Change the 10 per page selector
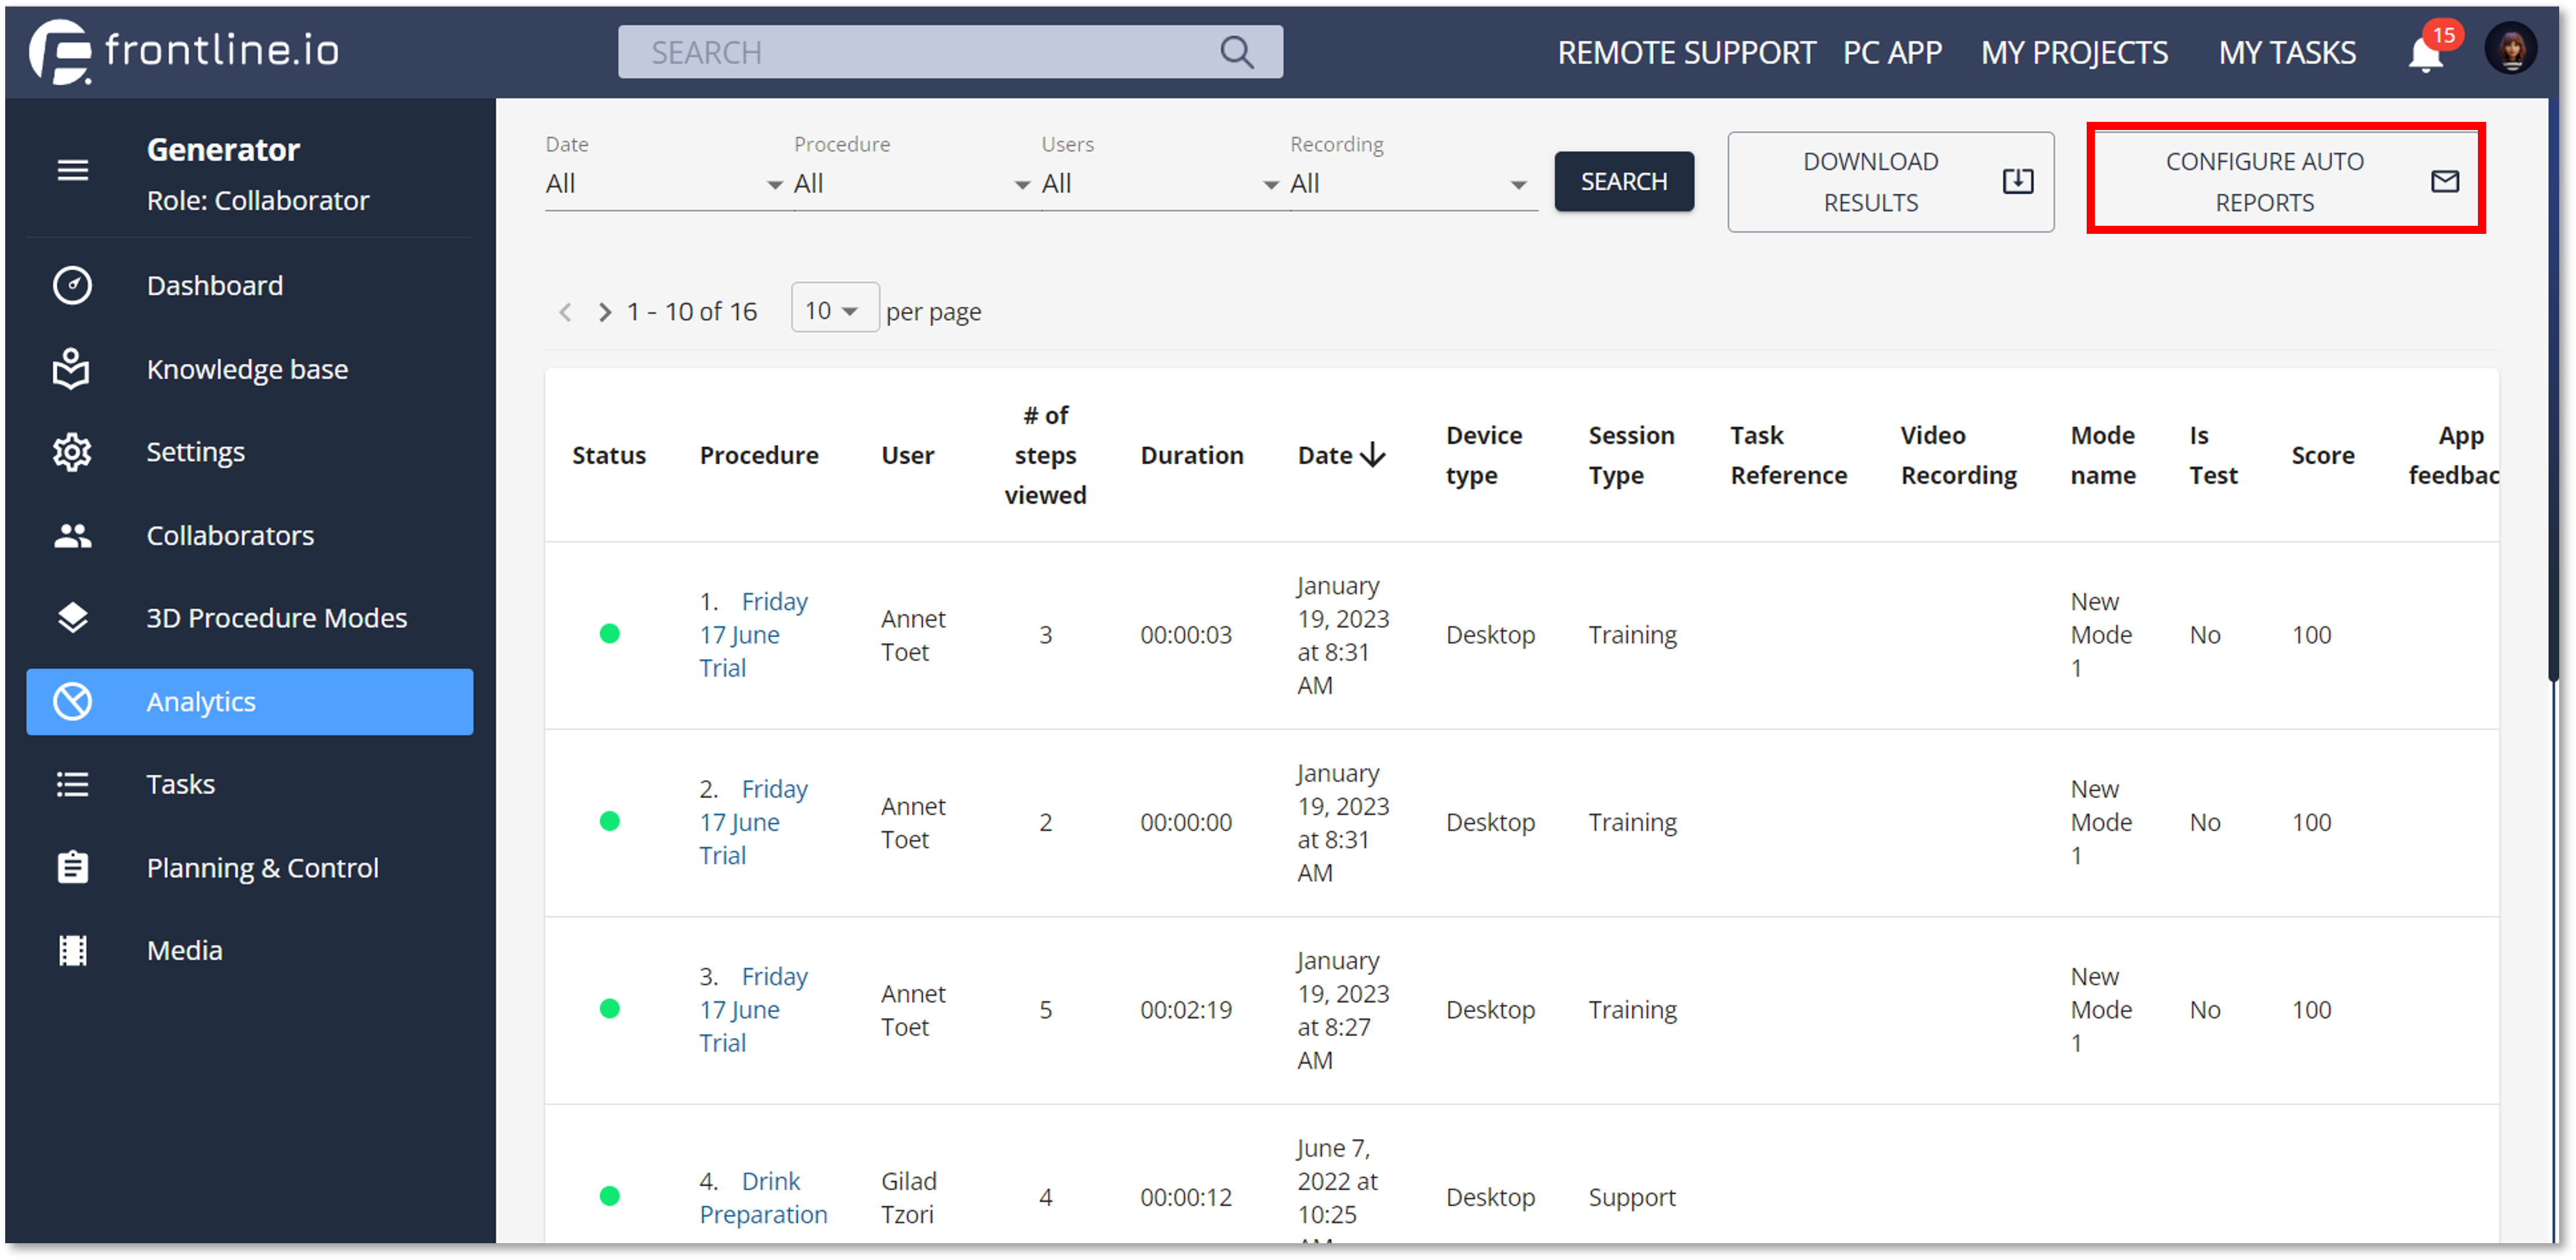Screen dimensions: 2576x1260 833,311
